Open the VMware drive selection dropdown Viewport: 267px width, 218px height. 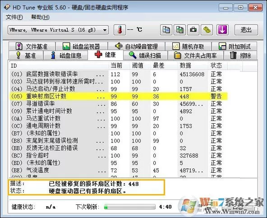point(58,30)
